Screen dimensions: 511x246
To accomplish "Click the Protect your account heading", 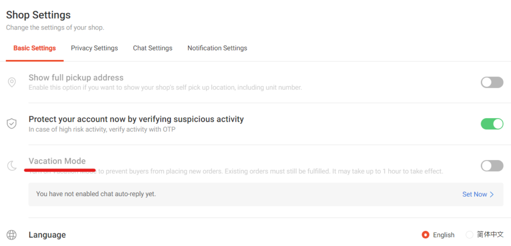I will pos(136,119).
